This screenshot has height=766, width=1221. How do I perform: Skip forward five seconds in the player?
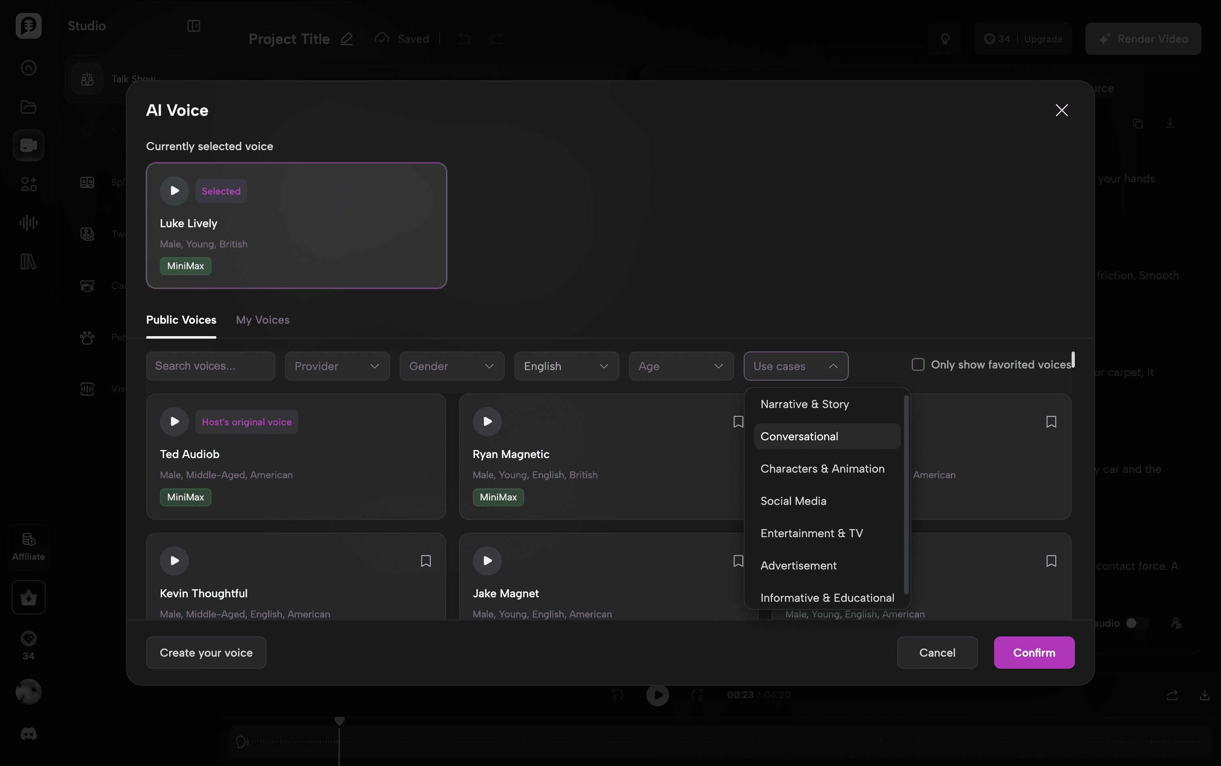[697, 695]
